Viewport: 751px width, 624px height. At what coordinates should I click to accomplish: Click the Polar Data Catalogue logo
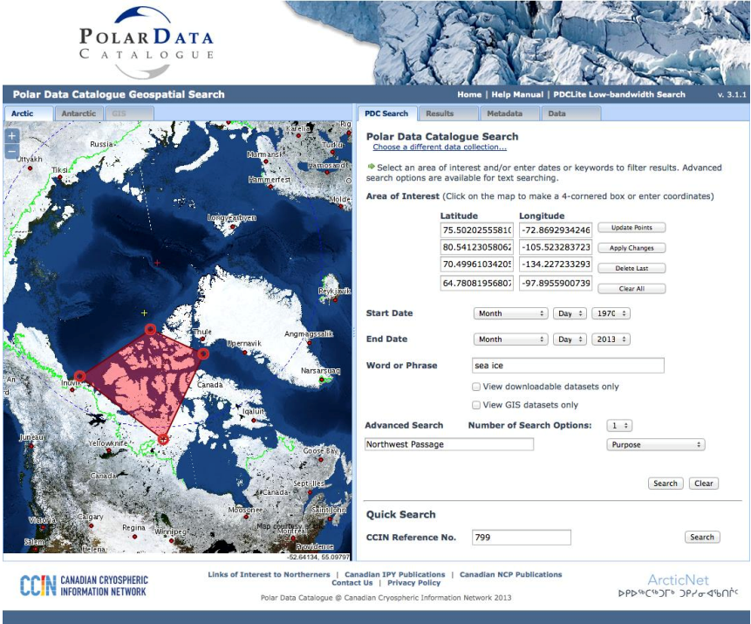click(147, 37)
